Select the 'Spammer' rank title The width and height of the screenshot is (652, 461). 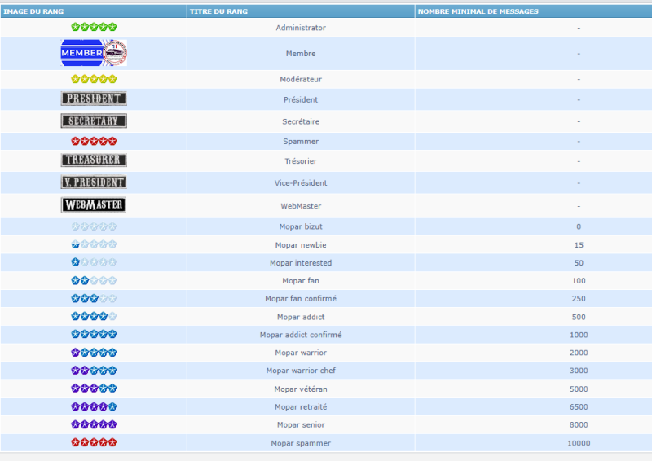(x=301, y=142)
